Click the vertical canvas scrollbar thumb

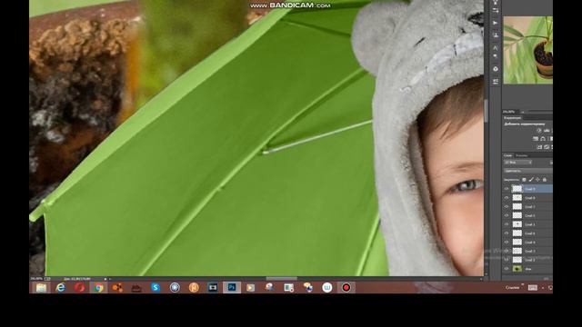pyautogui.click(x=486, y=111)
